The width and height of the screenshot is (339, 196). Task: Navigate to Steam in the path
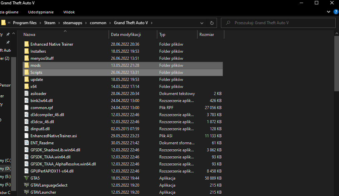pyautogui.click(x=50, y=23)
